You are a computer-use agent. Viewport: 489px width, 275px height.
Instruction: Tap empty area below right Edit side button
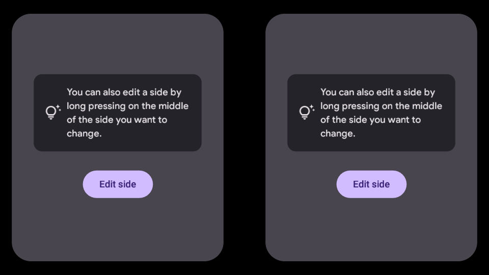pos(371,229)
